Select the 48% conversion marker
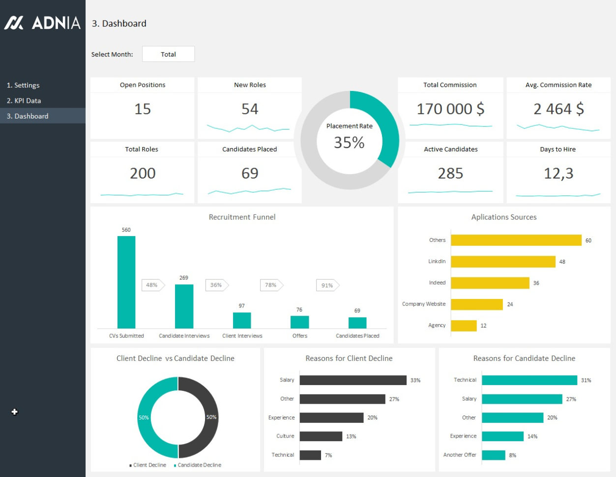This screenshot has height=477, width=616. 152,285
